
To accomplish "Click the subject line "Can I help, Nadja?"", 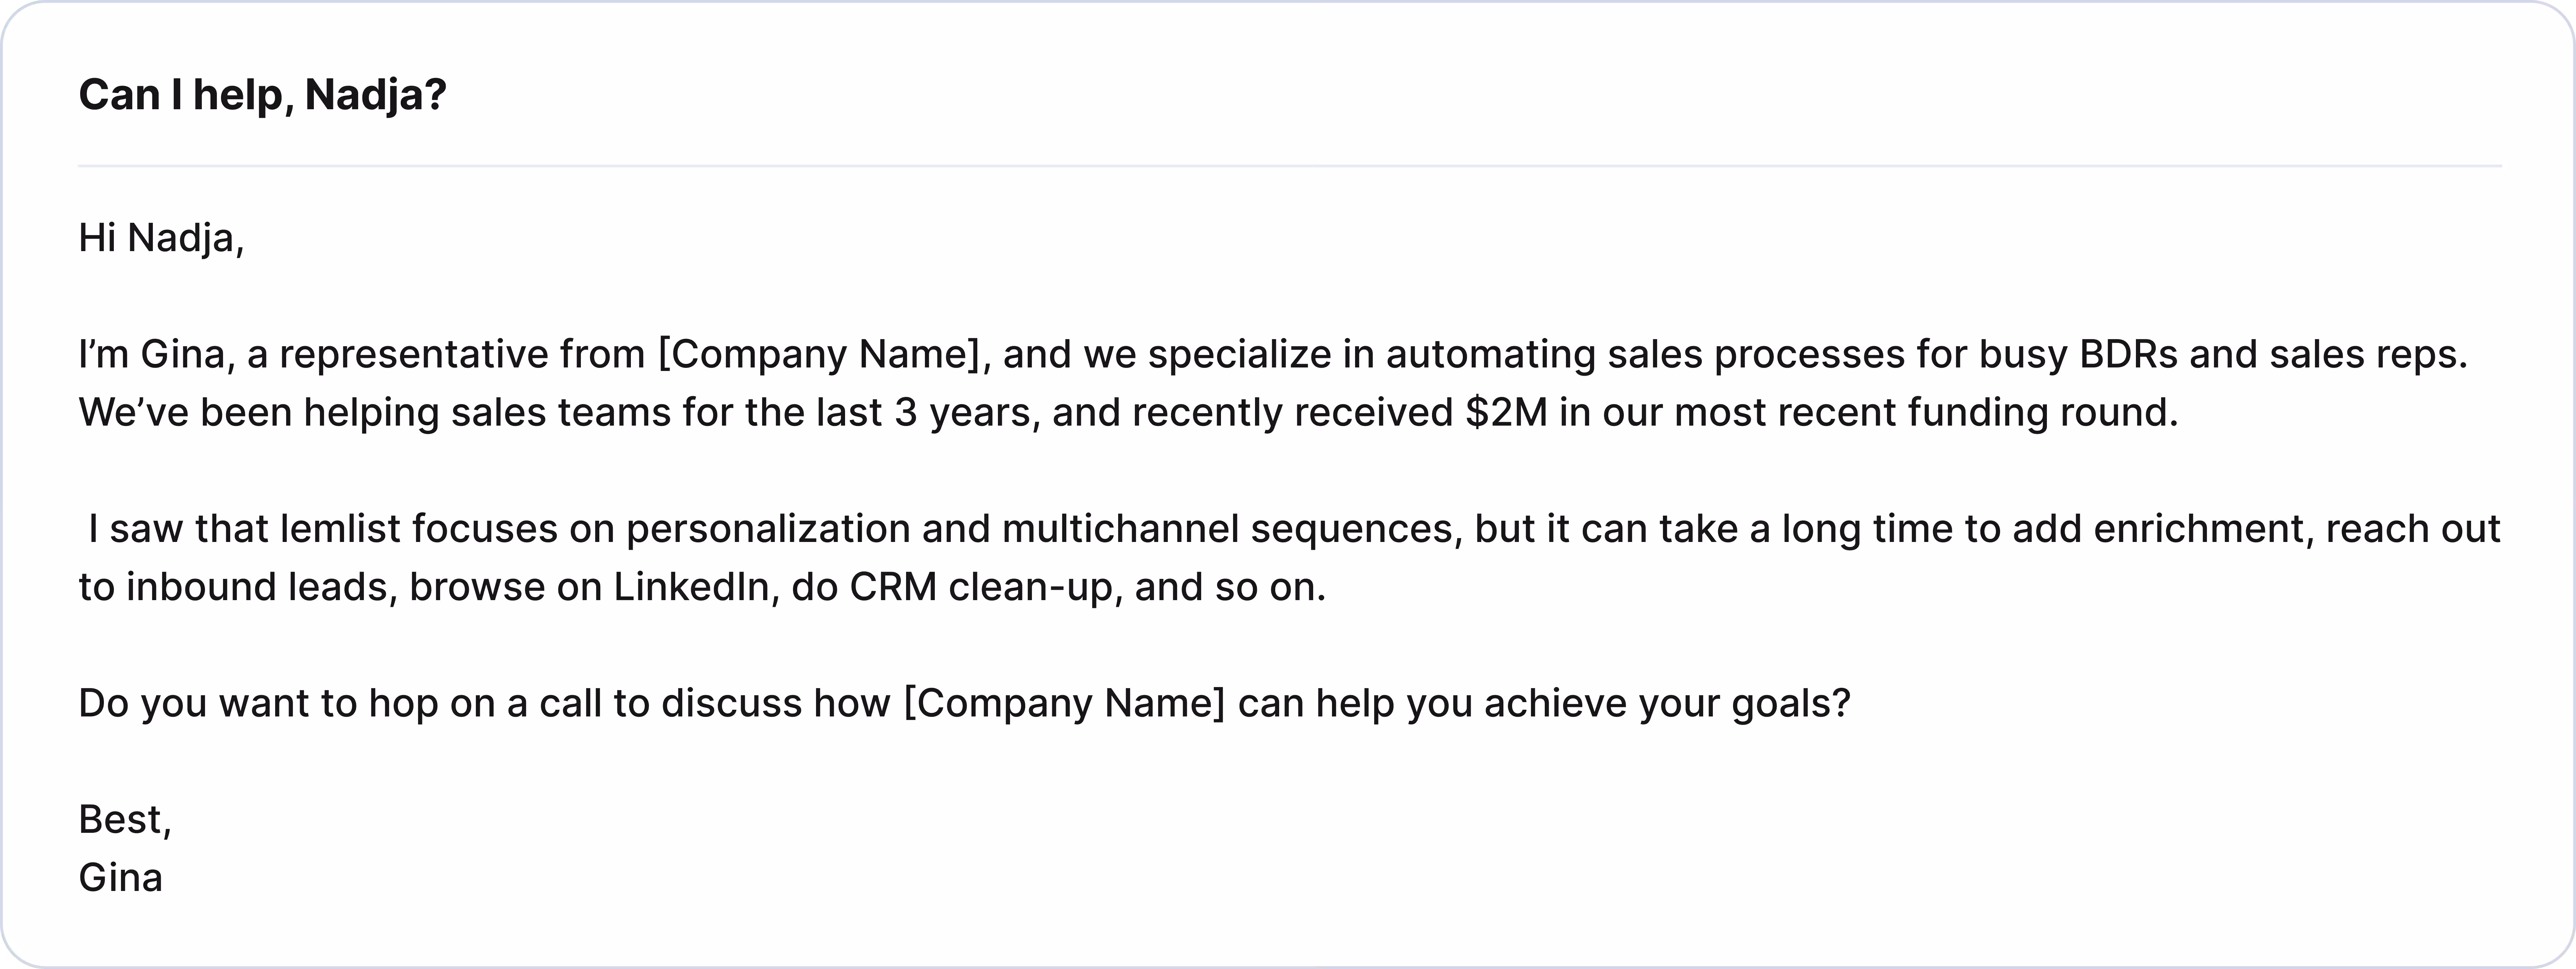I will coord(262,95).
